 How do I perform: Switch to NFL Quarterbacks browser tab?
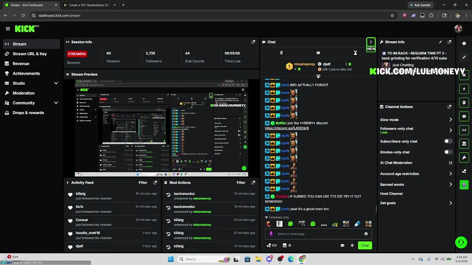pos(89,5)
